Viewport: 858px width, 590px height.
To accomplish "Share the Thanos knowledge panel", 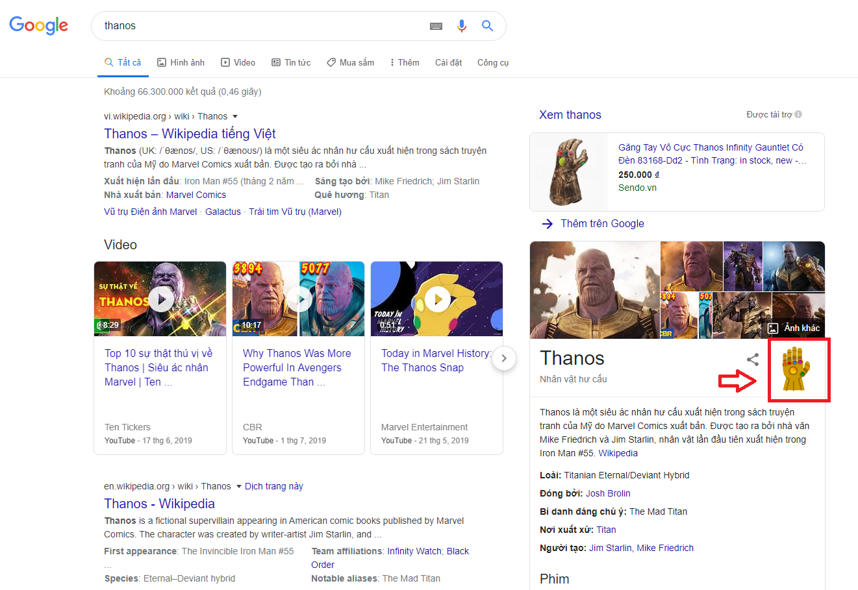I will click(753, 360).
